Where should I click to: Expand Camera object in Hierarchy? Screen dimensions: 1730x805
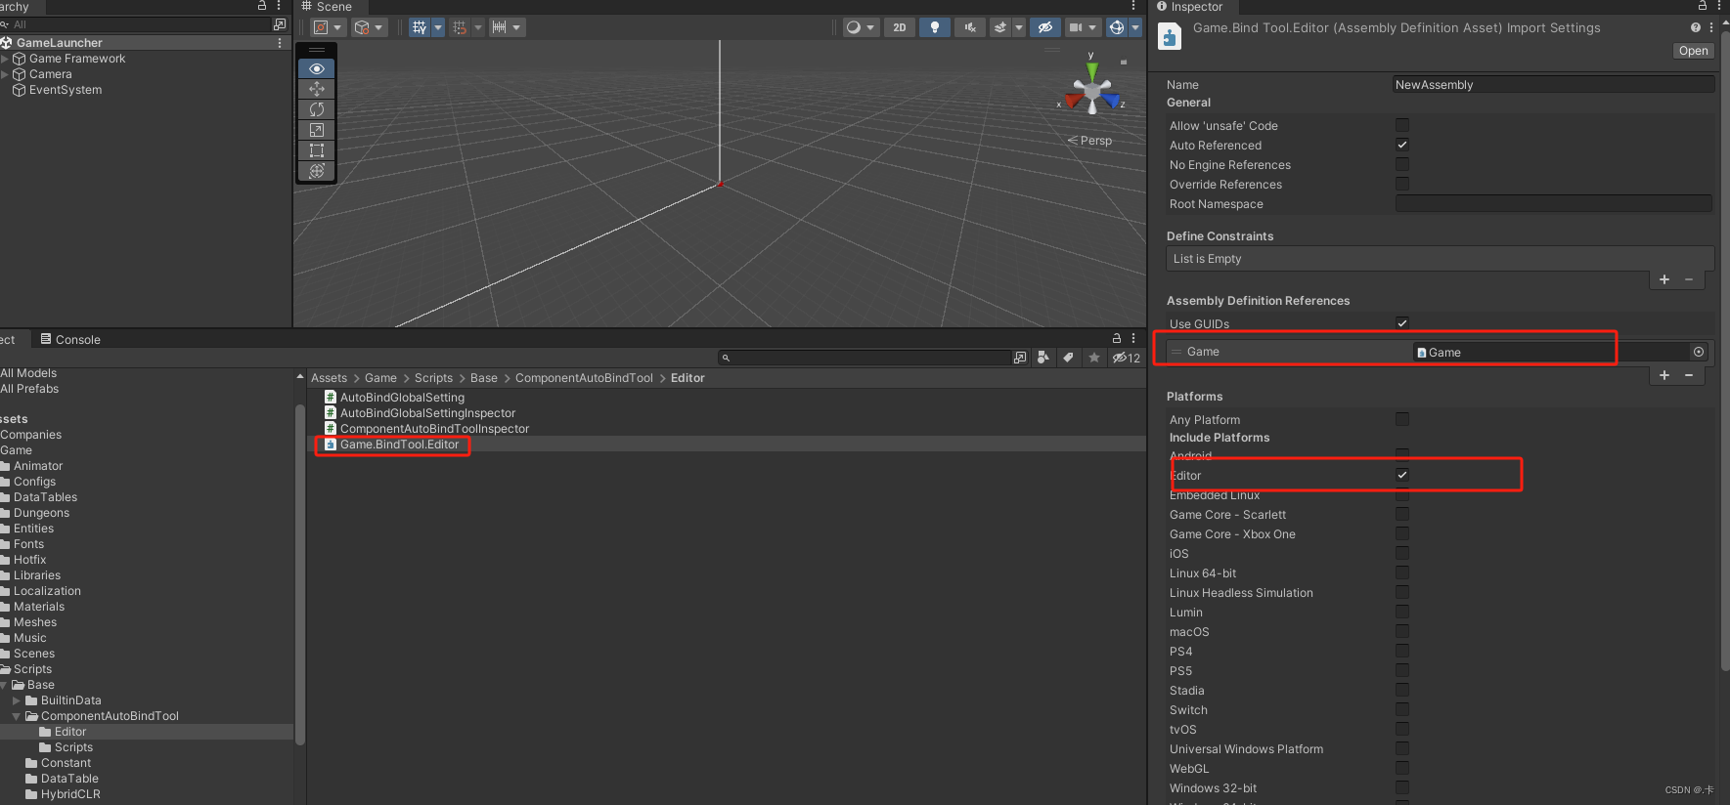pos(5,74)
